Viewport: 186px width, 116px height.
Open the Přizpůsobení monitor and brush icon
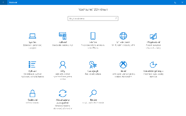(153, 36)
